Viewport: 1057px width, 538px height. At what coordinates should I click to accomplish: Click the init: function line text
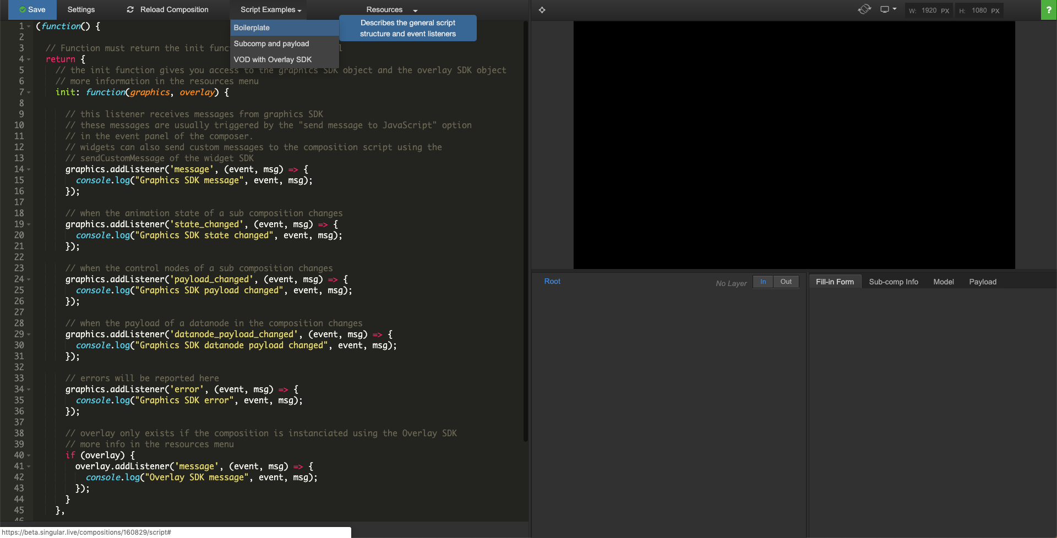tap(142, 92)
